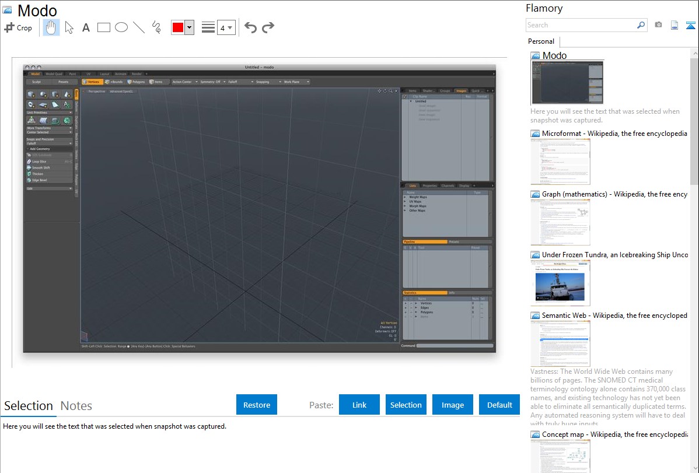Viewport: 699px width, 473px height.
Task: Click the Smooth Shift tool in Modo
Action: pos(49,167)
